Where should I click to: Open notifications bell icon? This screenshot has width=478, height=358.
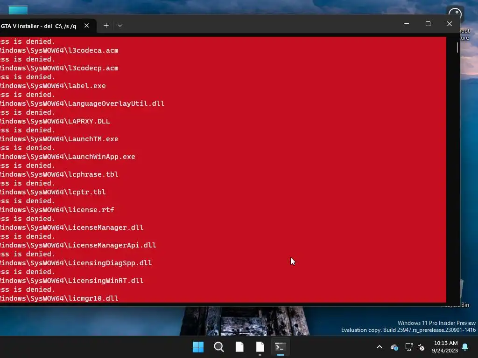[x=465, y=347]
